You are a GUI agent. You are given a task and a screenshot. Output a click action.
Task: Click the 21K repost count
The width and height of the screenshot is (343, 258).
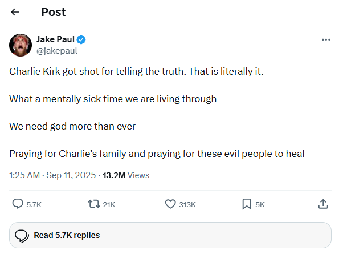click(x=109, y=204)
